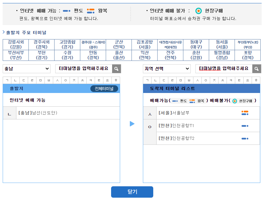Screen dimensions: 263x199
Task: Filter arrival list by ㅇ consonant tab
Action: (x=206, y=80)
